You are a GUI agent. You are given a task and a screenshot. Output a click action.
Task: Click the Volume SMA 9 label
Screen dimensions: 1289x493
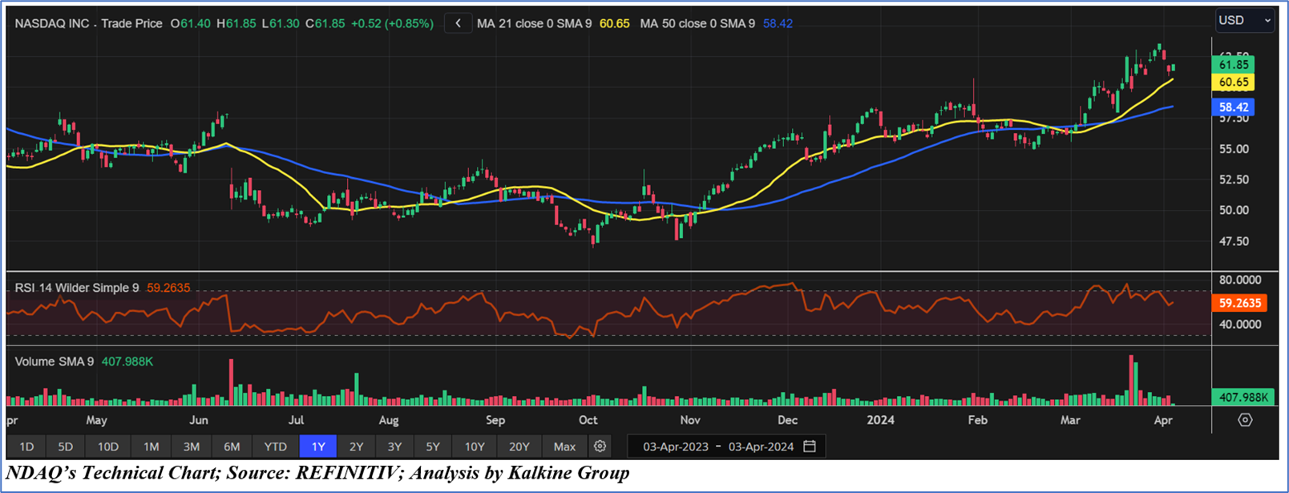point(55,362)
